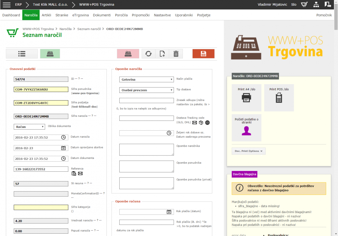Switch to the Artikli menu tab

tap(46, 15)
